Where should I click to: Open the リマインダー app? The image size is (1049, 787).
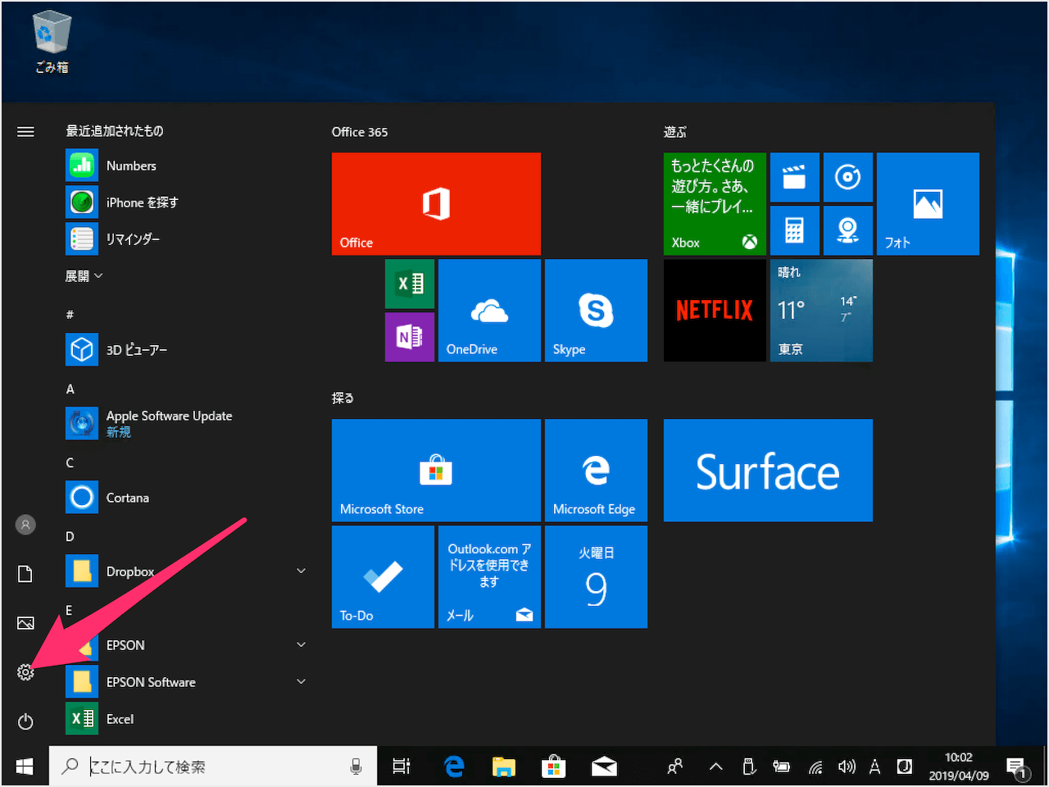pyautogui.click(x=113, y=239)
